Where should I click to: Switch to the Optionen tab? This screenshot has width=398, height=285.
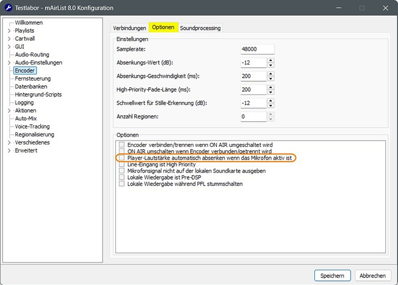(163, 28)
